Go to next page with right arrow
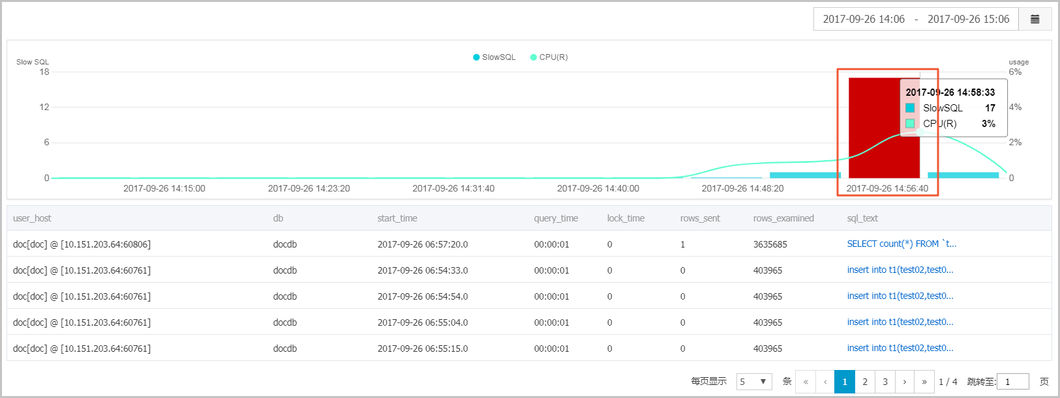 (x=905, y=382)
